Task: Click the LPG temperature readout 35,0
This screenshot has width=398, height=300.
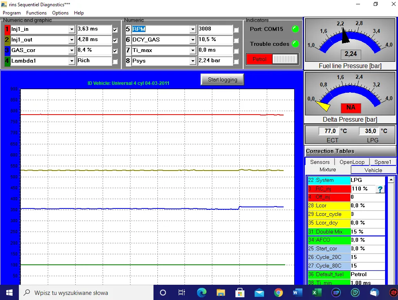Action: 368,131
